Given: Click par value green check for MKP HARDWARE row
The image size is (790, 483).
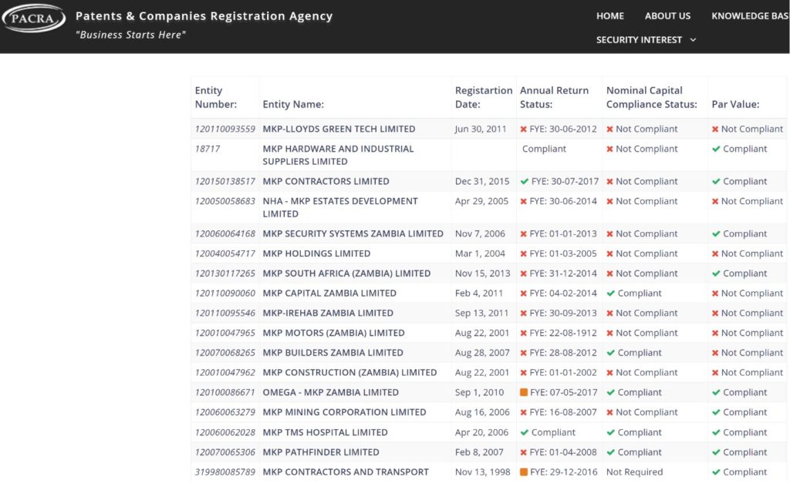Looking at the screenshot, I should point(716,149).
